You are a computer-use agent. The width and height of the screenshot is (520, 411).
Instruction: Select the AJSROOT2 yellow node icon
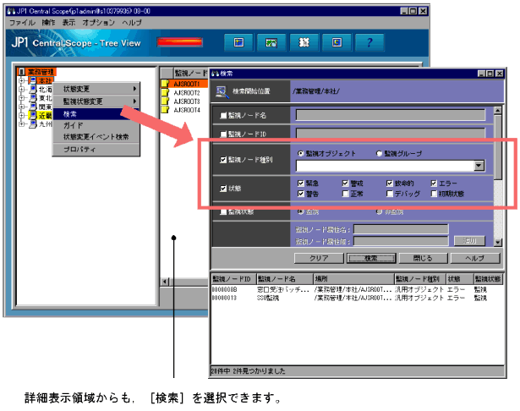pos(165,92)
